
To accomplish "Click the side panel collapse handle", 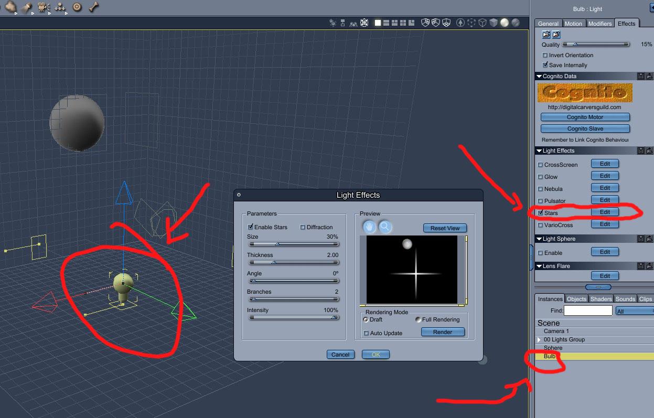I will (x=532, y=258).
